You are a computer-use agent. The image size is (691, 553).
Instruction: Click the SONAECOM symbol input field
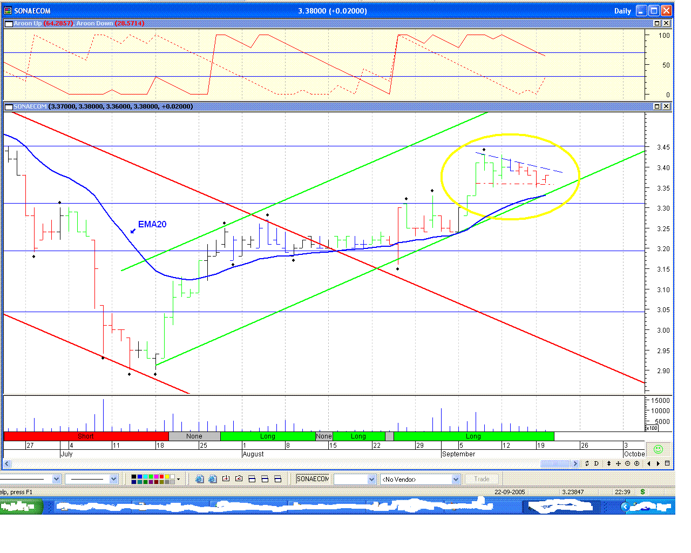(313, 479)
